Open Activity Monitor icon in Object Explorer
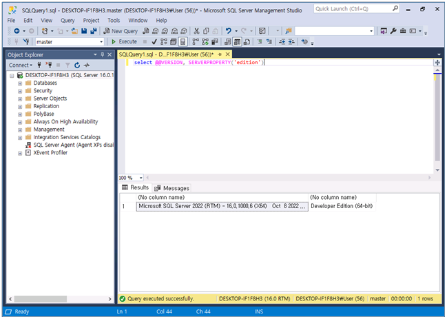 click(87, 65)
